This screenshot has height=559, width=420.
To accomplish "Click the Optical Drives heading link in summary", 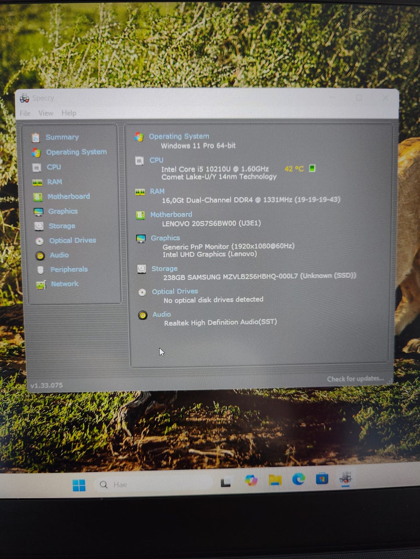I will 175,292.
